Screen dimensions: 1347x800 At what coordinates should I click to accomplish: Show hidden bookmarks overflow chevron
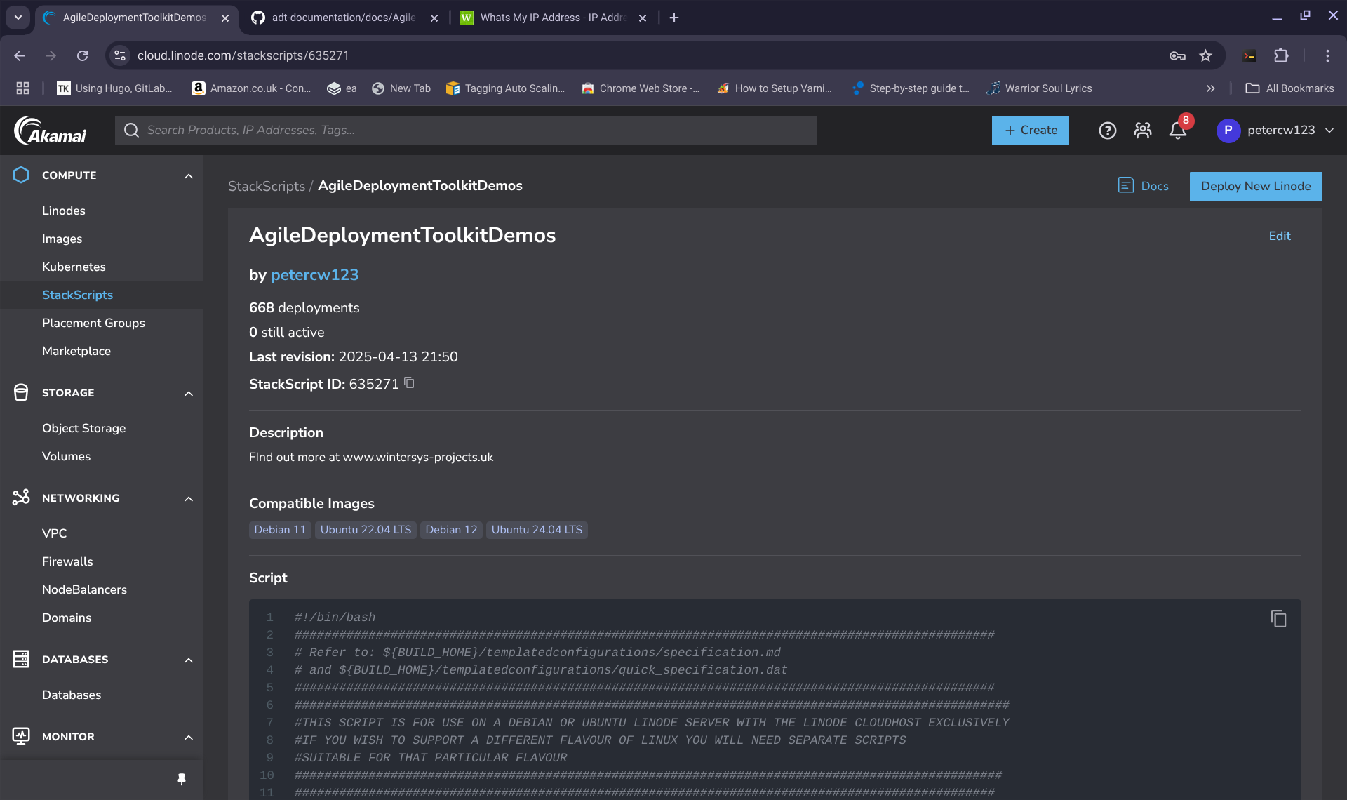pyautogui.click(x=1210, y=88)
